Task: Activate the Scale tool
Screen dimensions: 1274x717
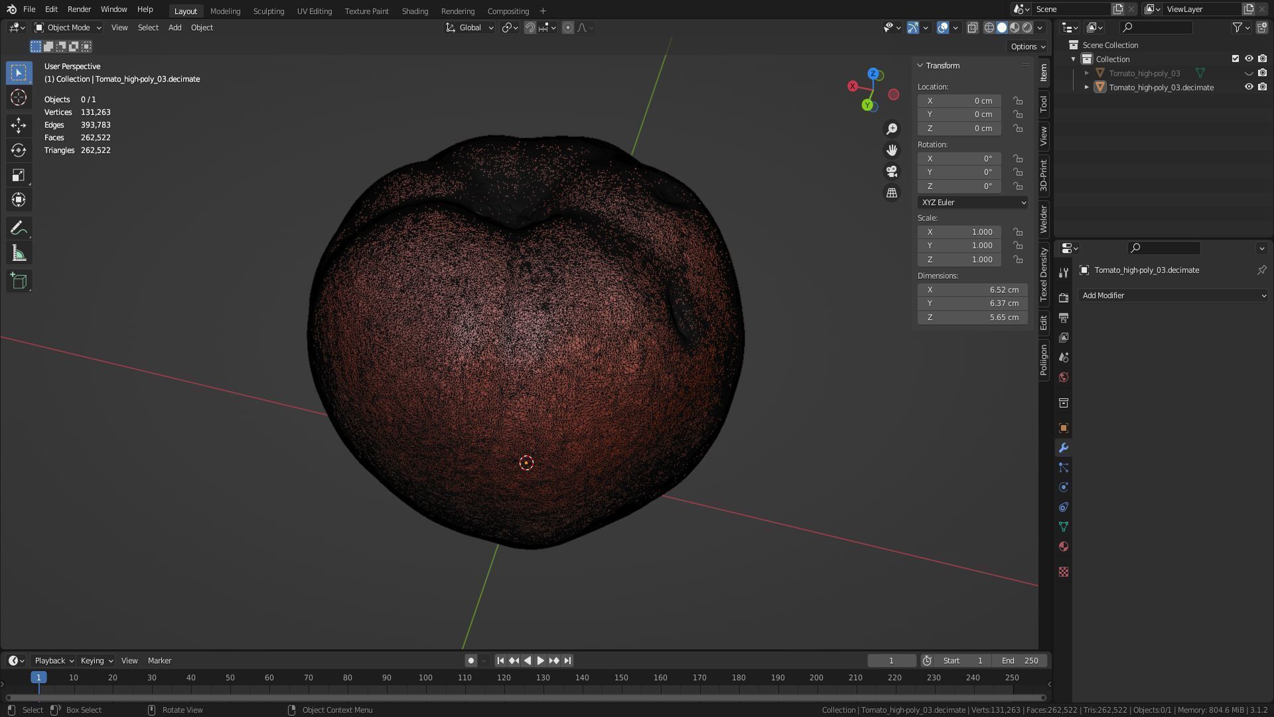Action: coord(19,175)
